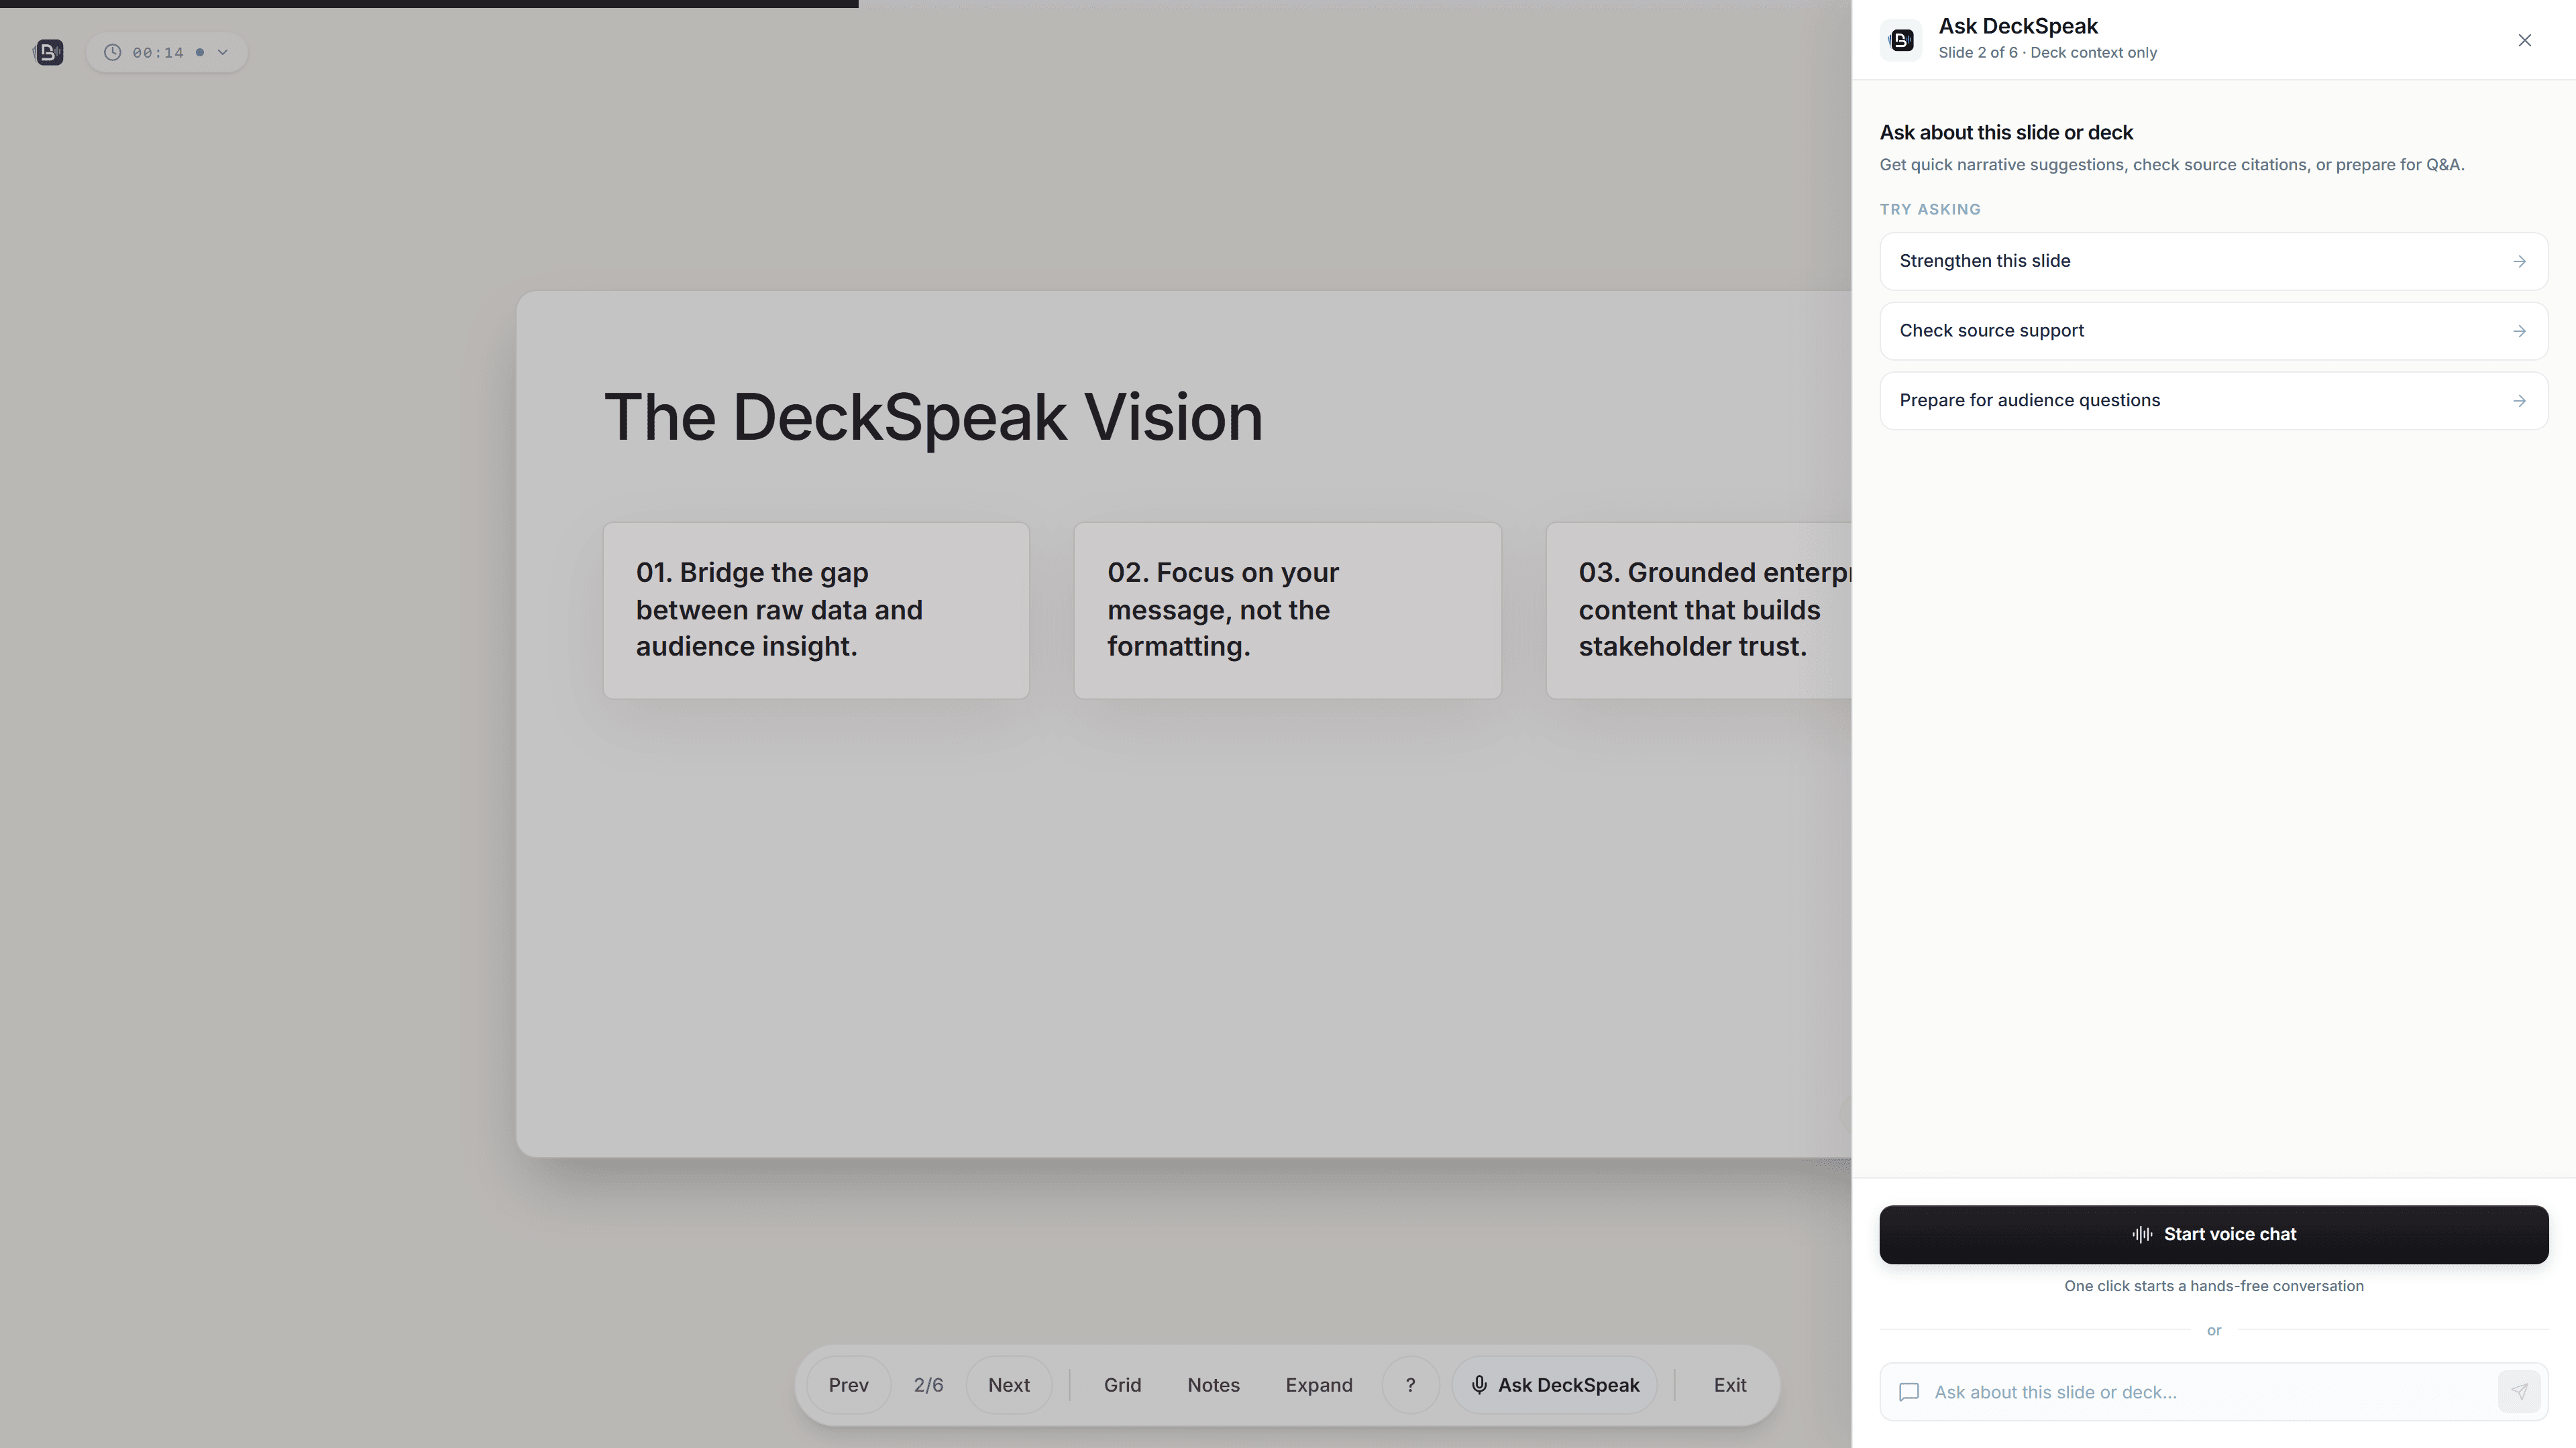This screenshot has height=1448, width=2576.
Task: Click the waveform icon on Start voice chat
Action: [x=2142, y=1234]
